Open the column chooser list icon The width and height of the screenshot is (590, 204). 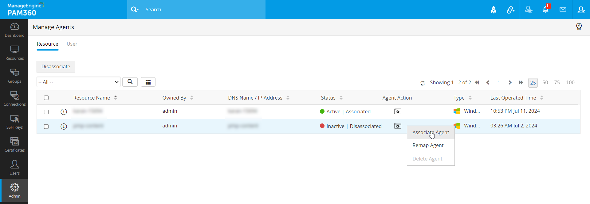click(148, 82)
